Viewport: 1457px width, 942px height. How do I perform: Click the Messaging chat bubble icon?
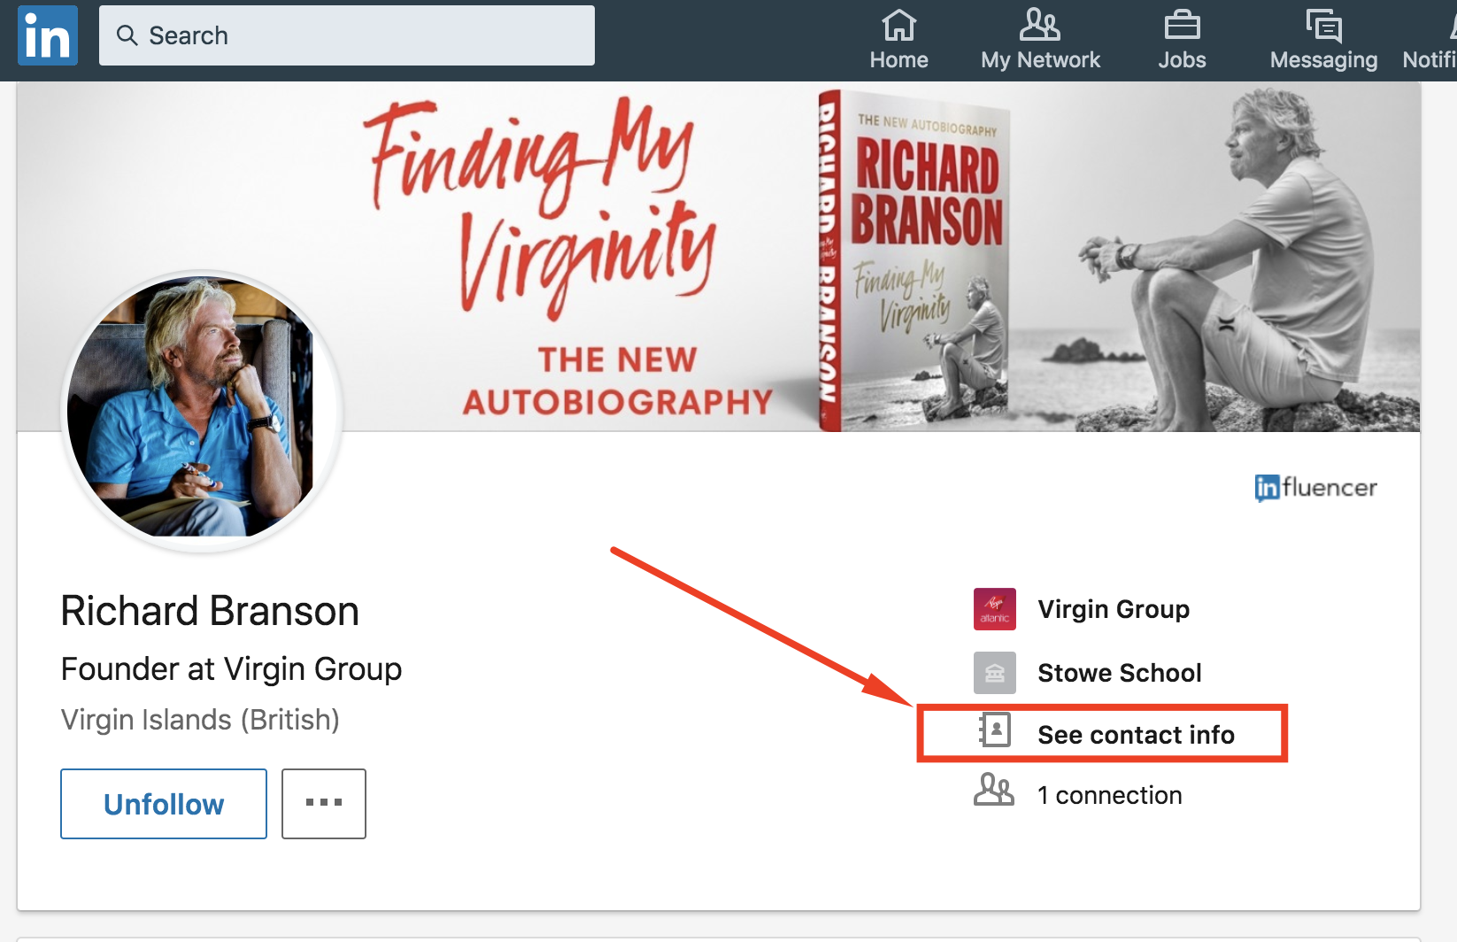click(1323, 26)
